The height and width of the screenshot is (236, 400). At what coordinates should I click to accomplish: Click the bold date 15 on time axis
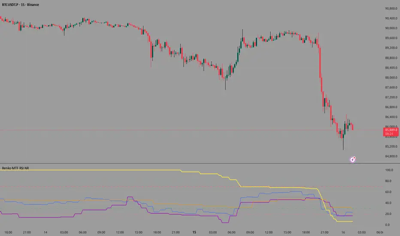pyautogui.click(x=194, y=232)
